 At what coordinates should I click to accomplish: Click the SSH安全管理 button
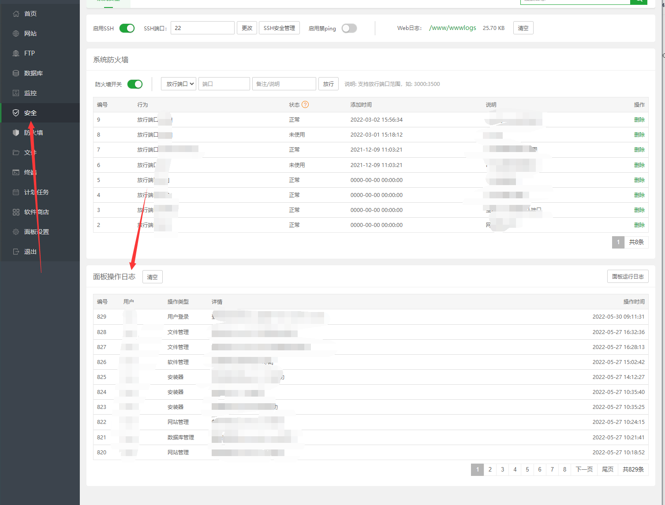pyautogui.click(x=279, y=28)
